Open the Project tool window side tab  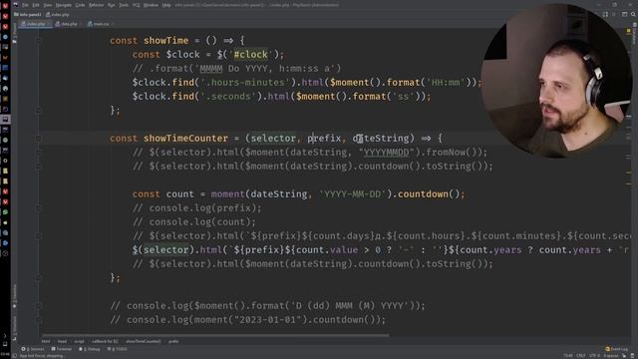pos(15,33)
